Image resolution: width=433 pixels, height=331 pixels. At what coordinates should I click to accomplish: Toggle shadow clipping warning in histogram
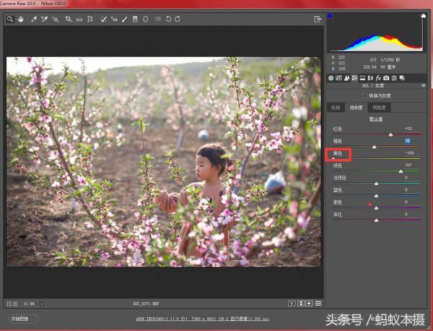(331, 15)
